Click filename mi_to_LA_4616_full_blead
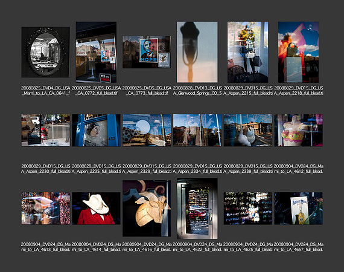Screen dimensions: 344x272 pyautogui.click(x=147, y=247)
